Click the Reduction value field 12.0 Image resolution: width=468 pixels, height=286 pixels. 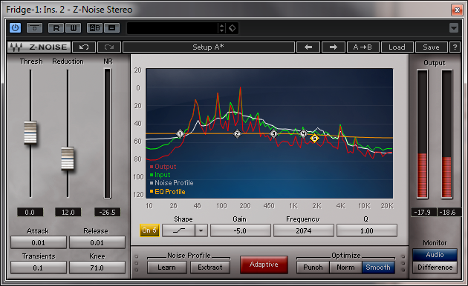click(x=68, y=212)
